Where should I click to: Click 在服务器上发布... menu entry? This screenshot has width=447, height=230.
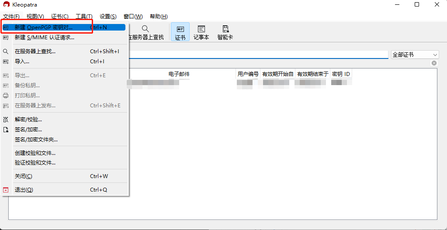[64, 105]
